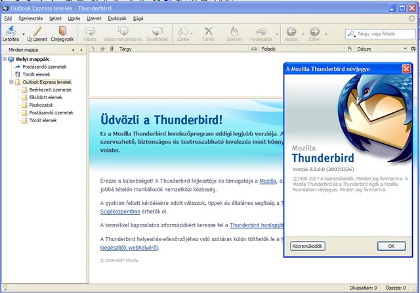The image size is (420, 293).
Task: Click the attachment paperclip column header
Action: click(x=112, y=49)
